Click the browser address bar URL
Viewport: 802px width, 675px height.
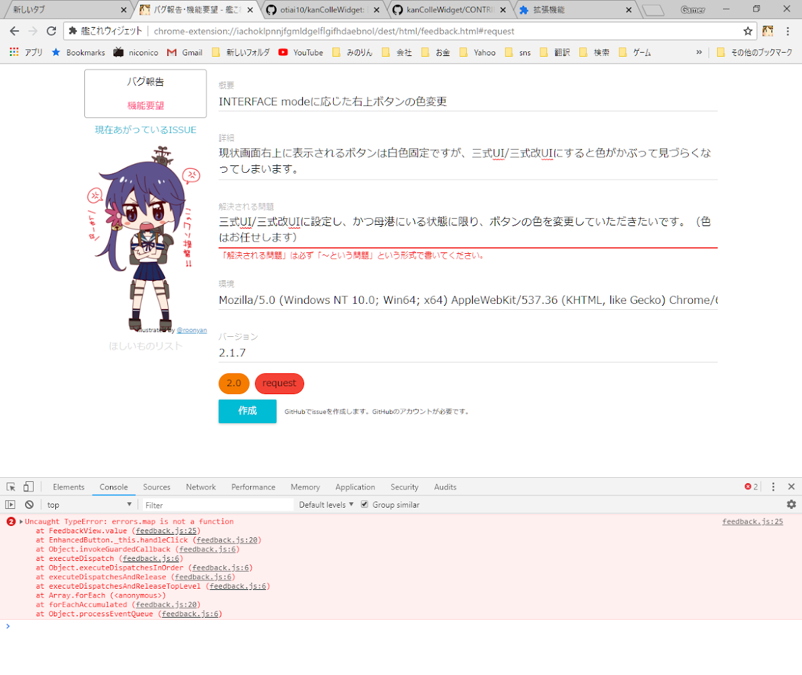[x=334, y=31]
